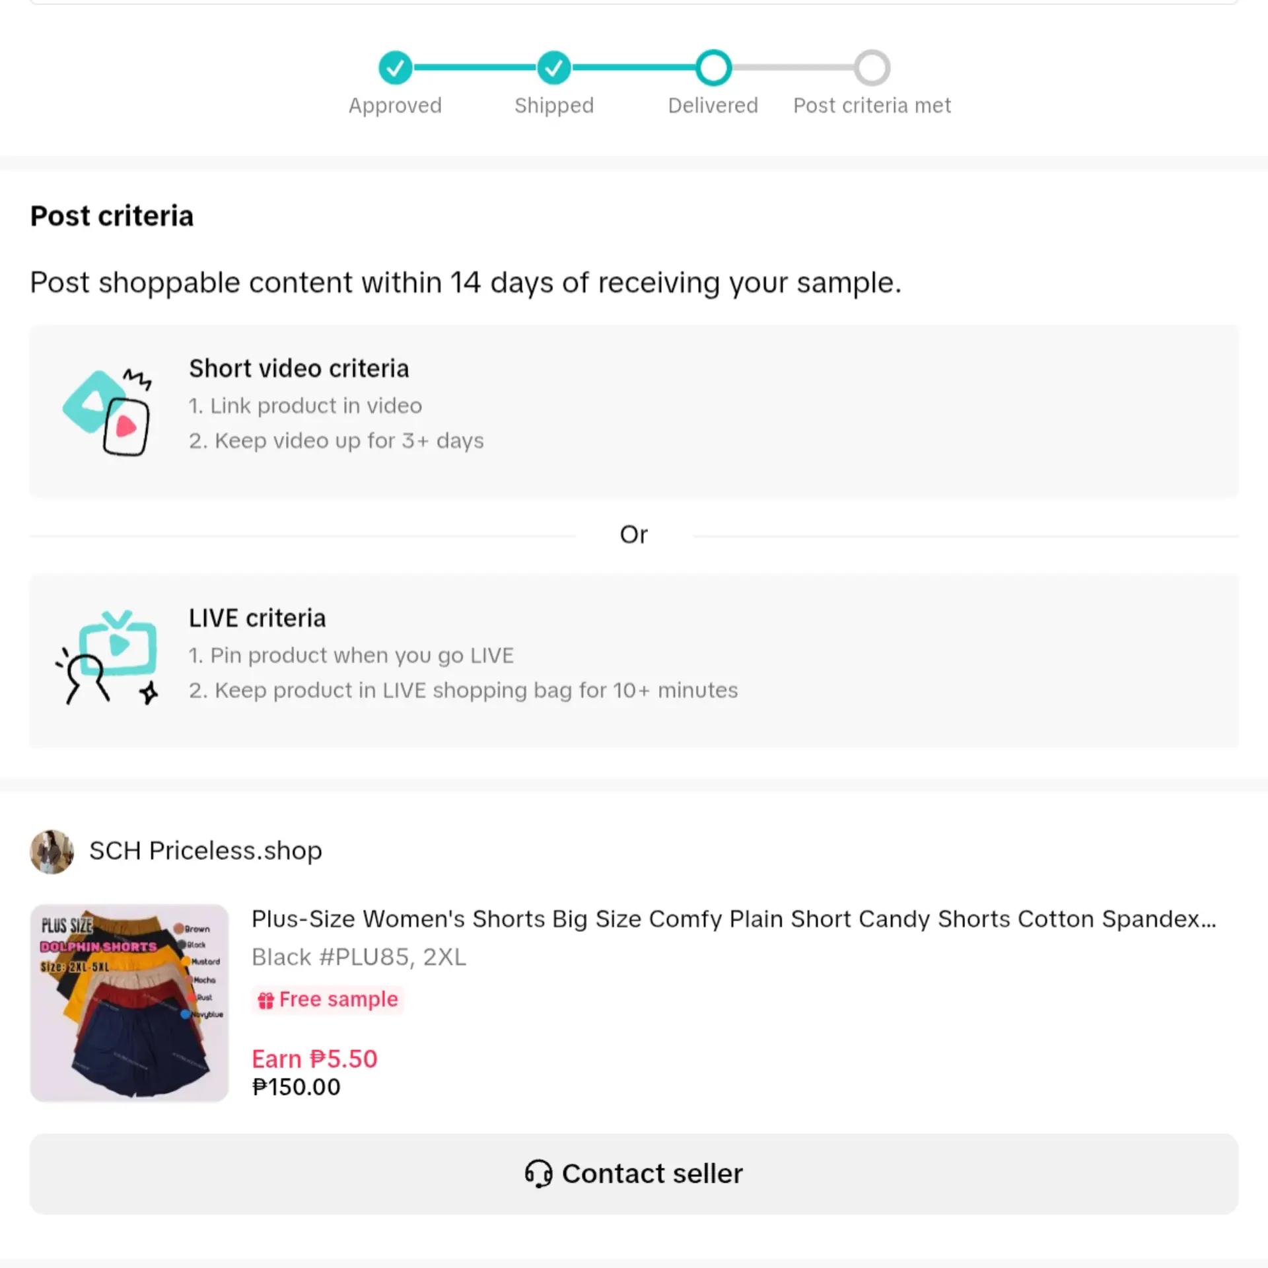Click the Free sample gift tag

[328, 999]
